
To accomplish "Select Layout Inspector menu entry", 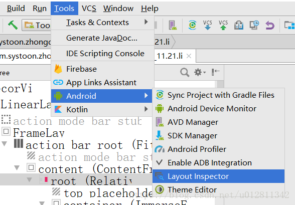I will pyautogui.click(x=218, y=176).
